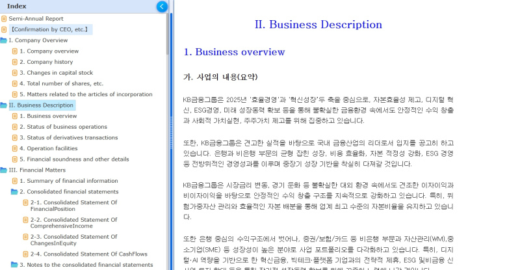520x270 pixels.
Task: Toggle the III. Financial Matters folder icon
Action: 4,170
